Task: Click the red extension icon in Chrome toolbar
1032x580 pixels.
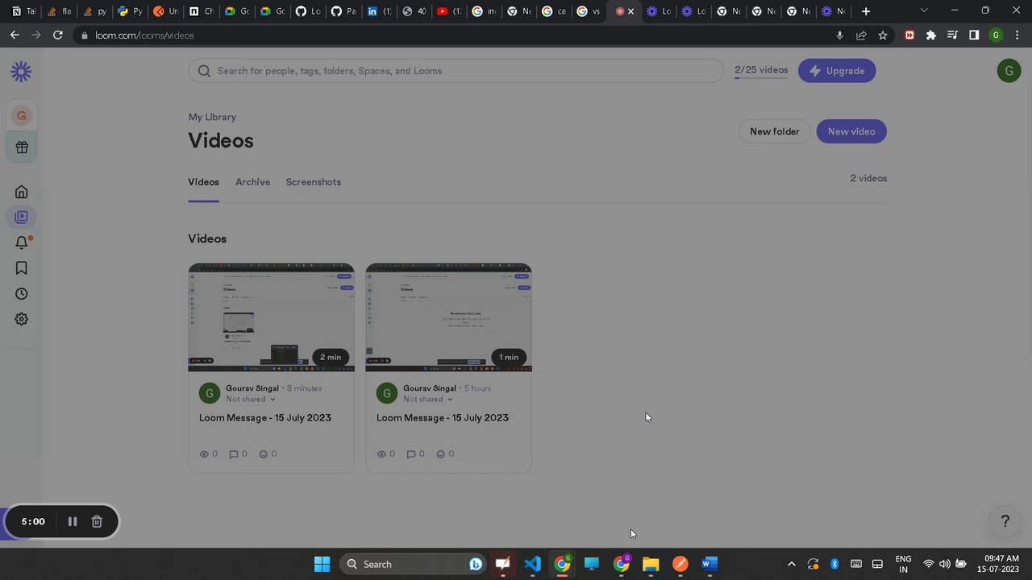Action: [x=909, y=35]
